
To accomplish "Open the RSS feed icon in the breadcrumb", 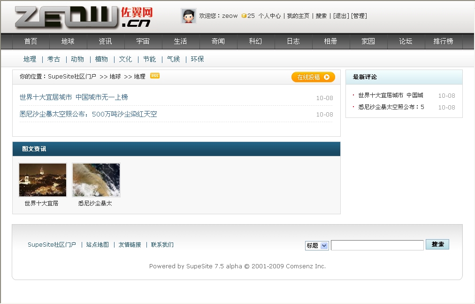I will click(x=154, y=75).
